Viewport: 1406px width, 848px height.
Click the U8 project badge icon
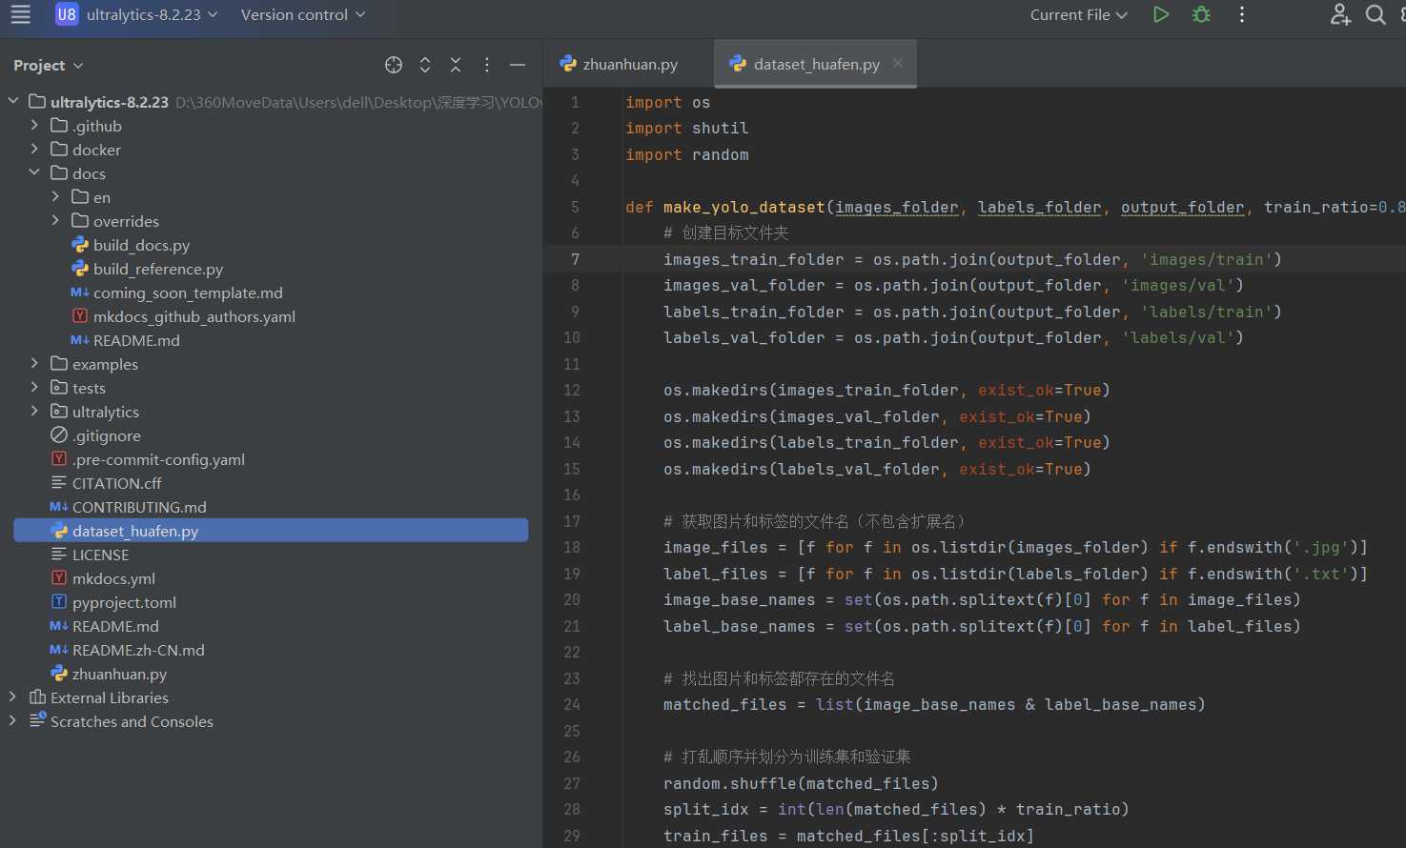tap(67, 14)
